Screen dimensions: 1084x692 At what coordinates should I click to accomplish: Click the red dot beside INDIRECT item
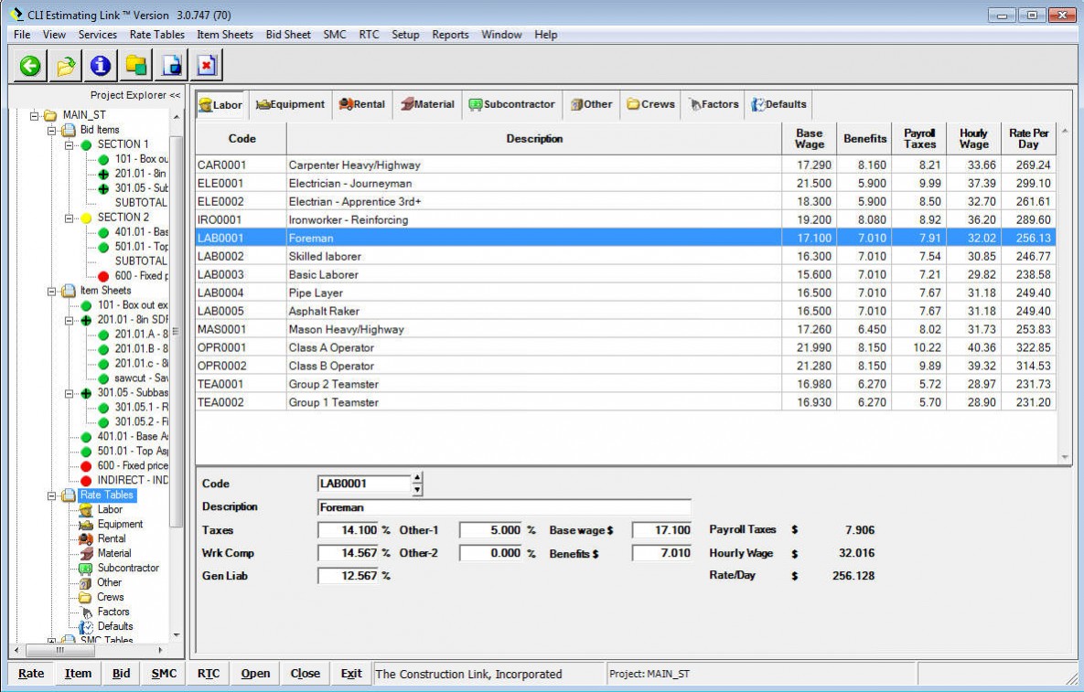coord(86,481)
